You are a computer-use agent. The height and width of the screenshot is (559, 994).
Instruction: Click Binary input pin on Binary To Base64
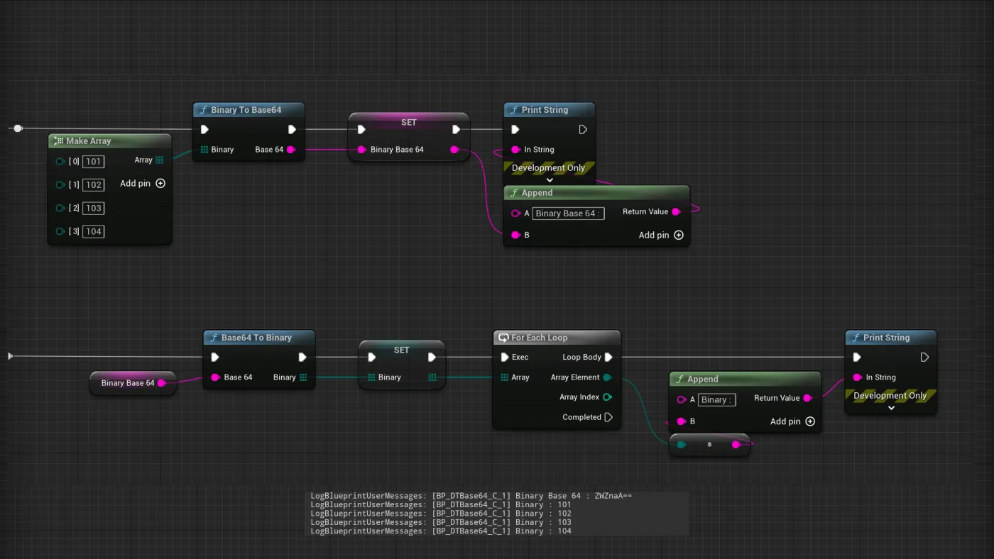pyautogui.click(x=204, y=150)
